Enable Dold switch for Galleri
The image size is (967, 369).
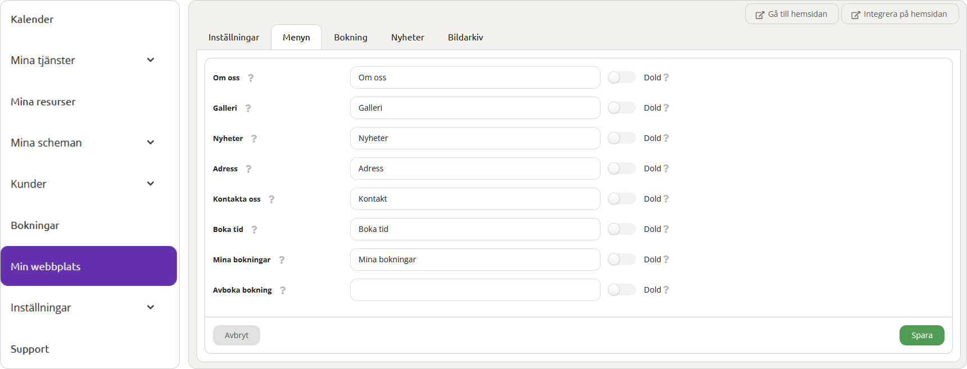621,108
